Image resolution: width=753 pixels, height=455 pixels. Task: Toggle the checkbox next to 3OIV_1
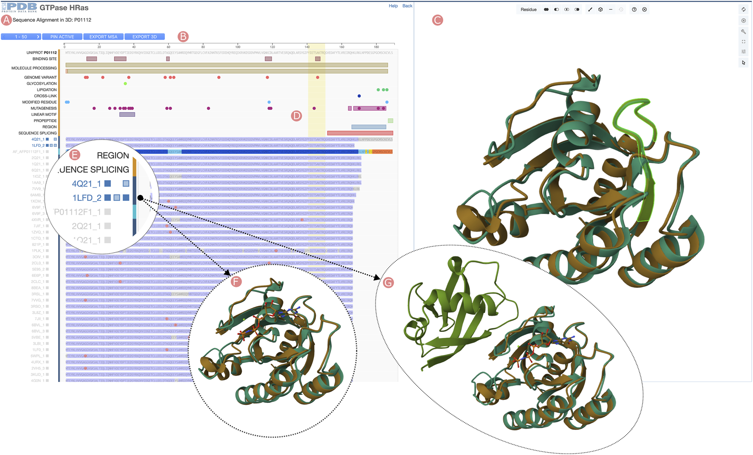48,257
